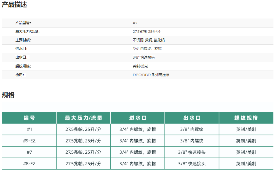Select the 不锈钢, 黄铜, 氧化铝 material value
Viewport: 274px width, 170px height.
click(x=149, y=40)
